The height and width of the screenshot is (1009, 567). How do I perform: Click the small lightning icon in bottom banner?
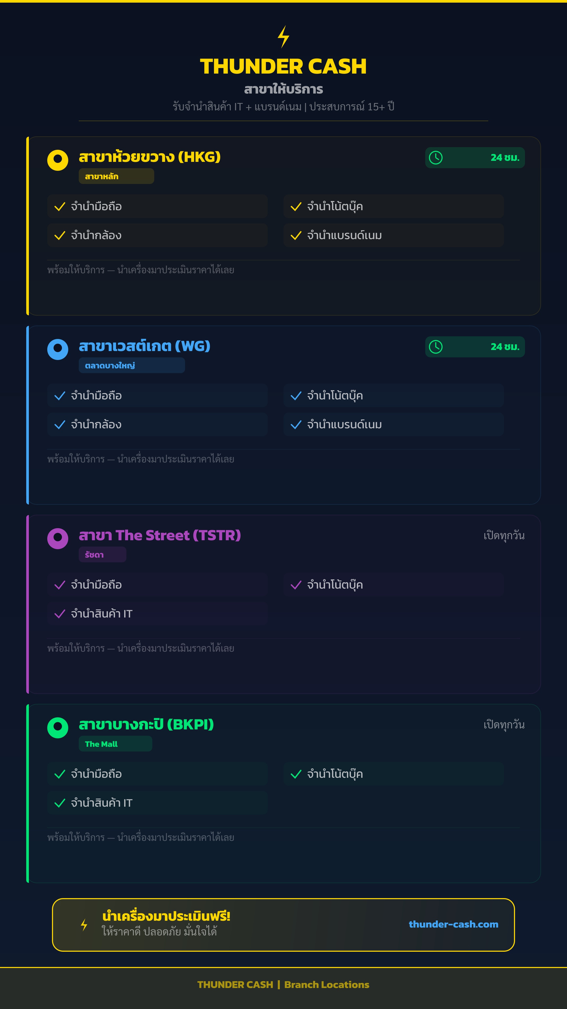coord(84,925)
